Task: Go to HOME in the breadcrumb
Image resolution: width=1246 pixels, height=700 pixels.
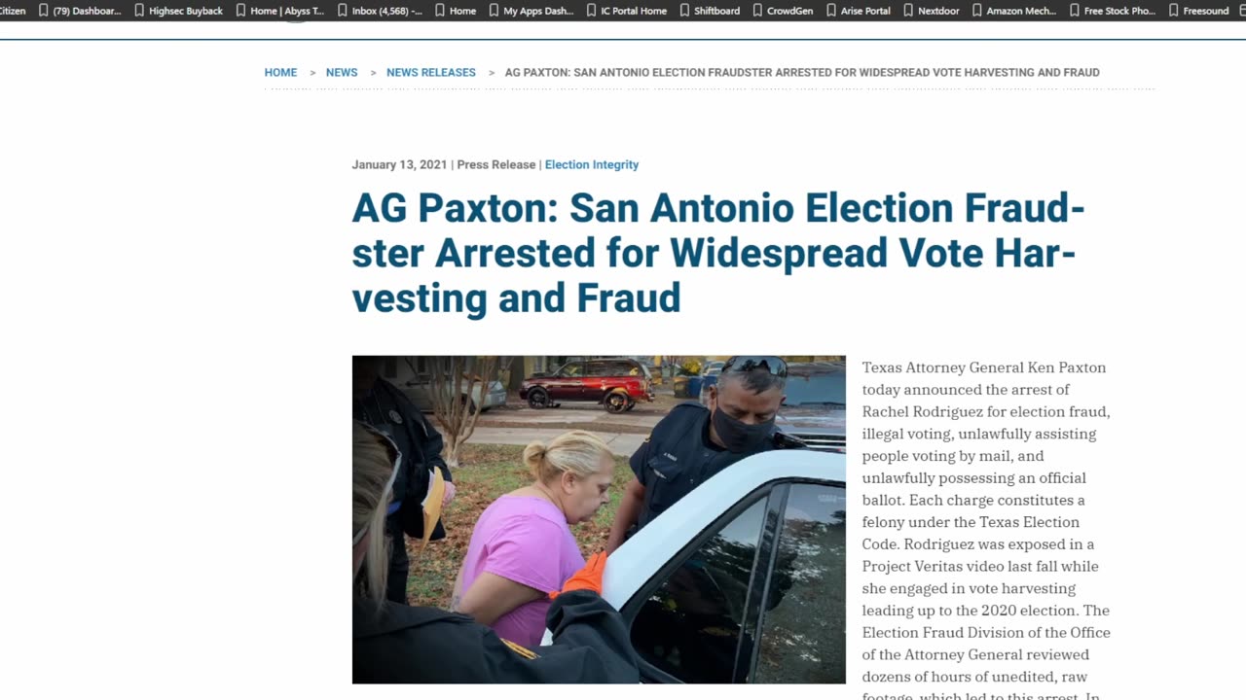Action: tap(280, 73)
